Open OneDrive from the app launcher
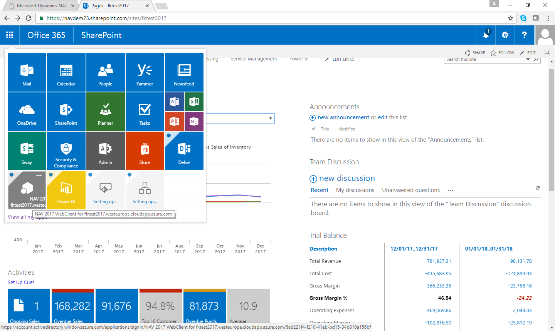 point(27,112)
